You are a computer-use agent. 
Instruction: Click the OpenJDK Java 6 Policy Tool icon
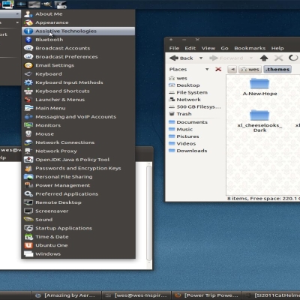[x=28, y=160]
